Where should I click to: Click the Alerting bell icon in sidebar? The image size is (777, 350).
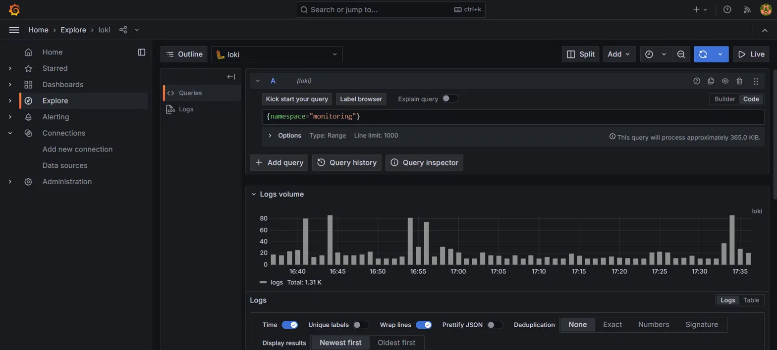28,117
